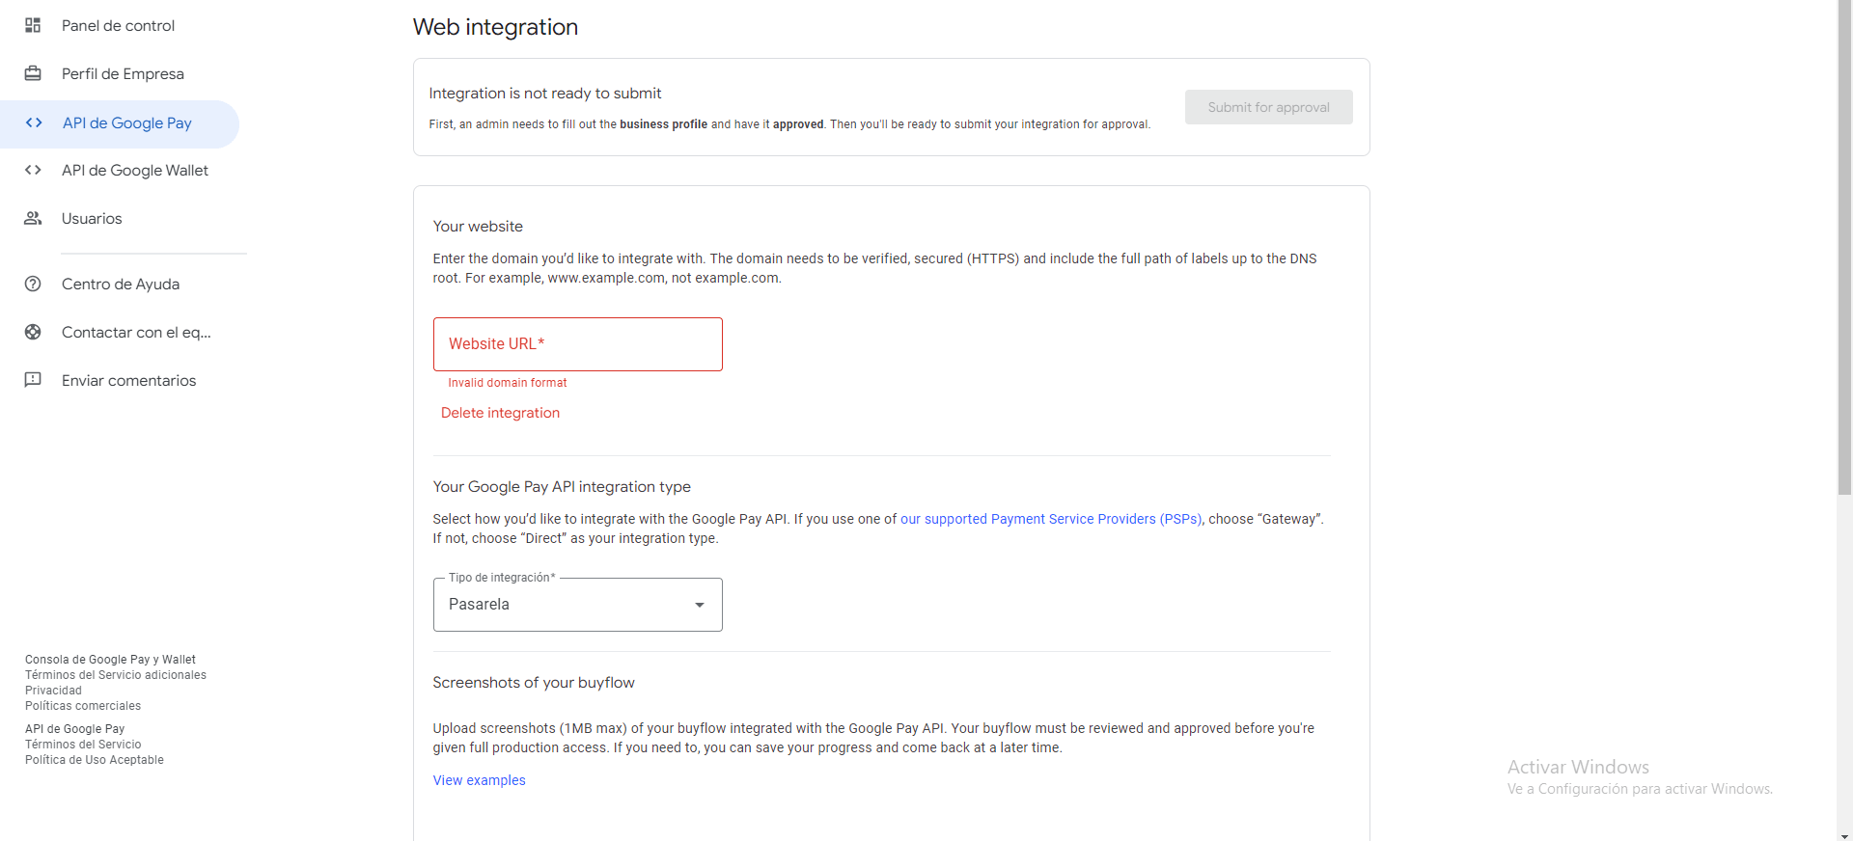The width and height of the screenshot is (1853, 841).
Task: Click the dropdown arrow next to Pasarela
Action: click(700, 605)
